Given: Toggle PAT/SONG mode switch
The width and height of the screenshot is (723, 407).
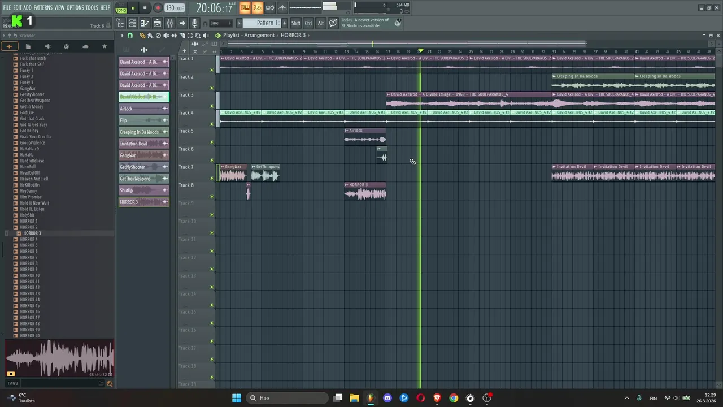Looking at the screenshot, I should 121,8.
